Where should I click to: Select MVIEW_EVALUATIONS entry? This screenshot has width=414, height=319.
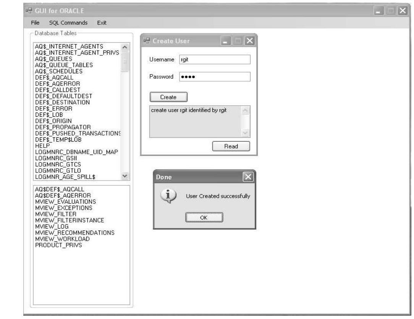point(65,201)
